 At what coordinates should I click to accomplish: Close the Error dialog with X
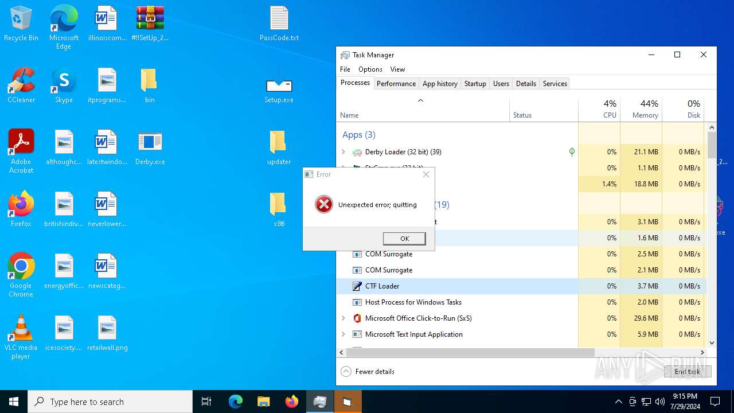pyautogui.click(x=425, y=174)
